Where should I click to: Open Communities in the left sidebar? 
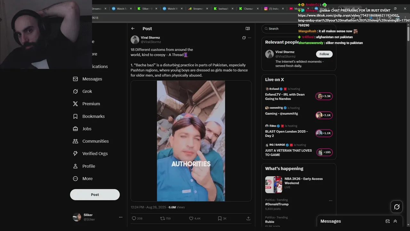pyautogui.click(x=95, y=141)
